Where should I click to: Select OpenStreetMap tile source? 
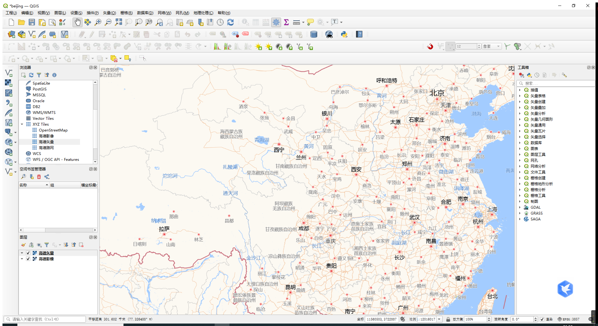tap(53, 130)
